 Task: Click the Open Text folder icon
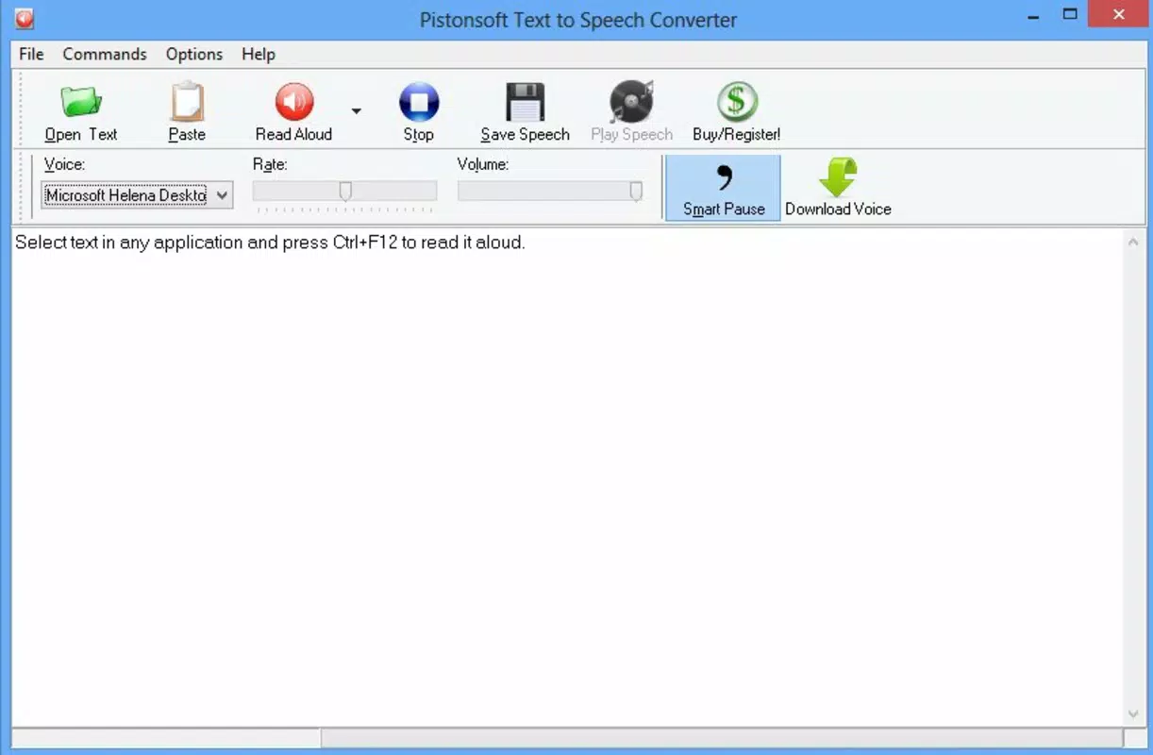coord(80,101)
